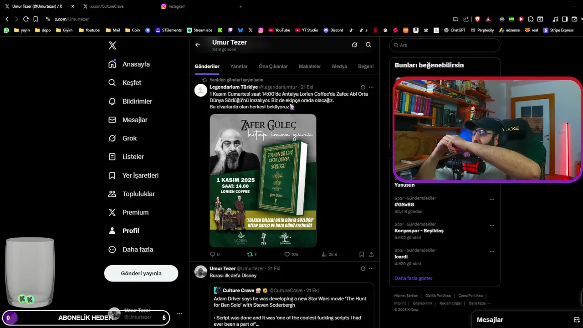583x328 pixels.
Task: Open Icardi trending topic
Action: (x=401, y=257)
